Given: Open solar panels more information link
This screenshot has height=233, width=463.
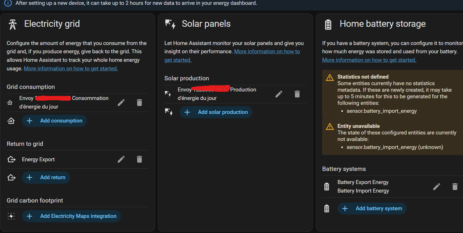Looking at the screenshot, I should coord(267,52).
